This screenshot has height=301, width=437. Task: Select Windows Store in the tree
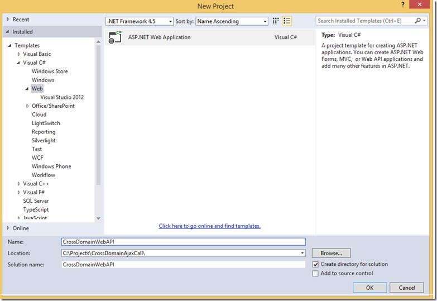[50, 71]
